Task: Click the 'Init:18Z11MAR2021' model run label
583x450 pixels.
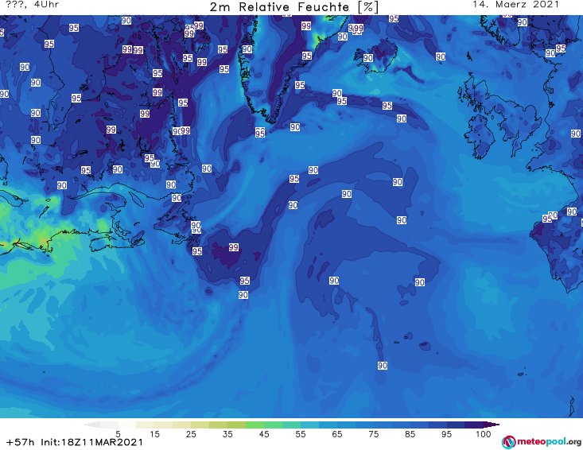Action: pyautogui.click(x=91, y=442)
